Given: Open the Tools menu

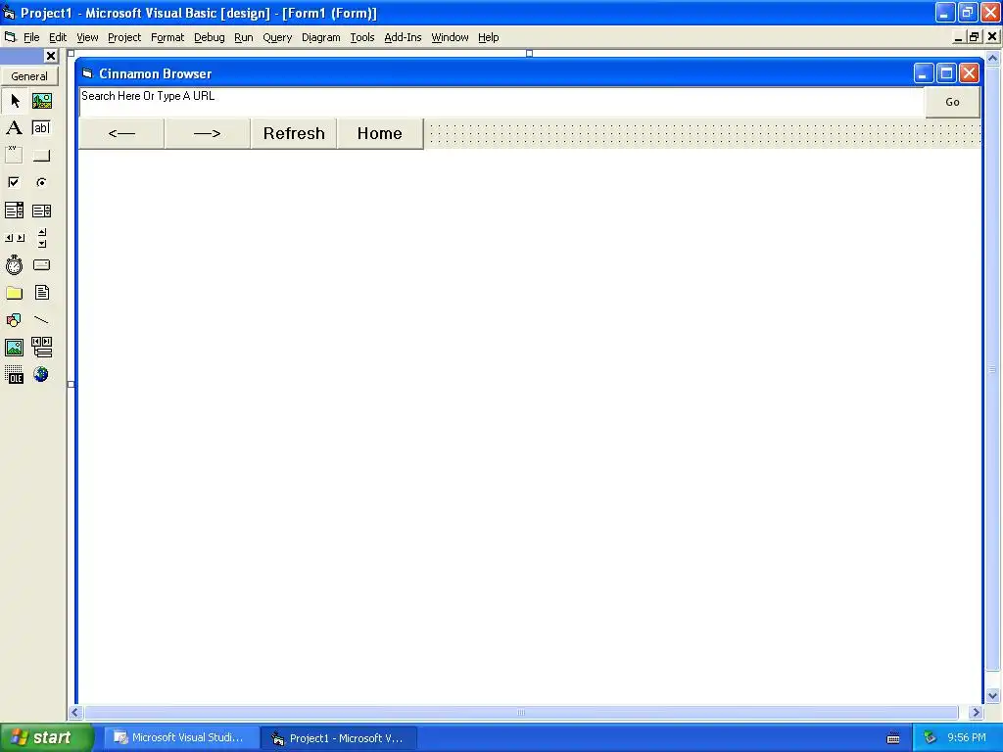Looking at the screenshot, I should (362, 37).
